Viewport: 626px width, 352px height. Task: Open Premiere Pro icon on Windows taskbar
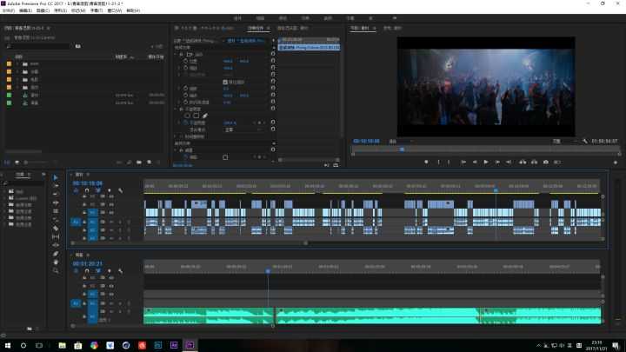click(190, 345)
